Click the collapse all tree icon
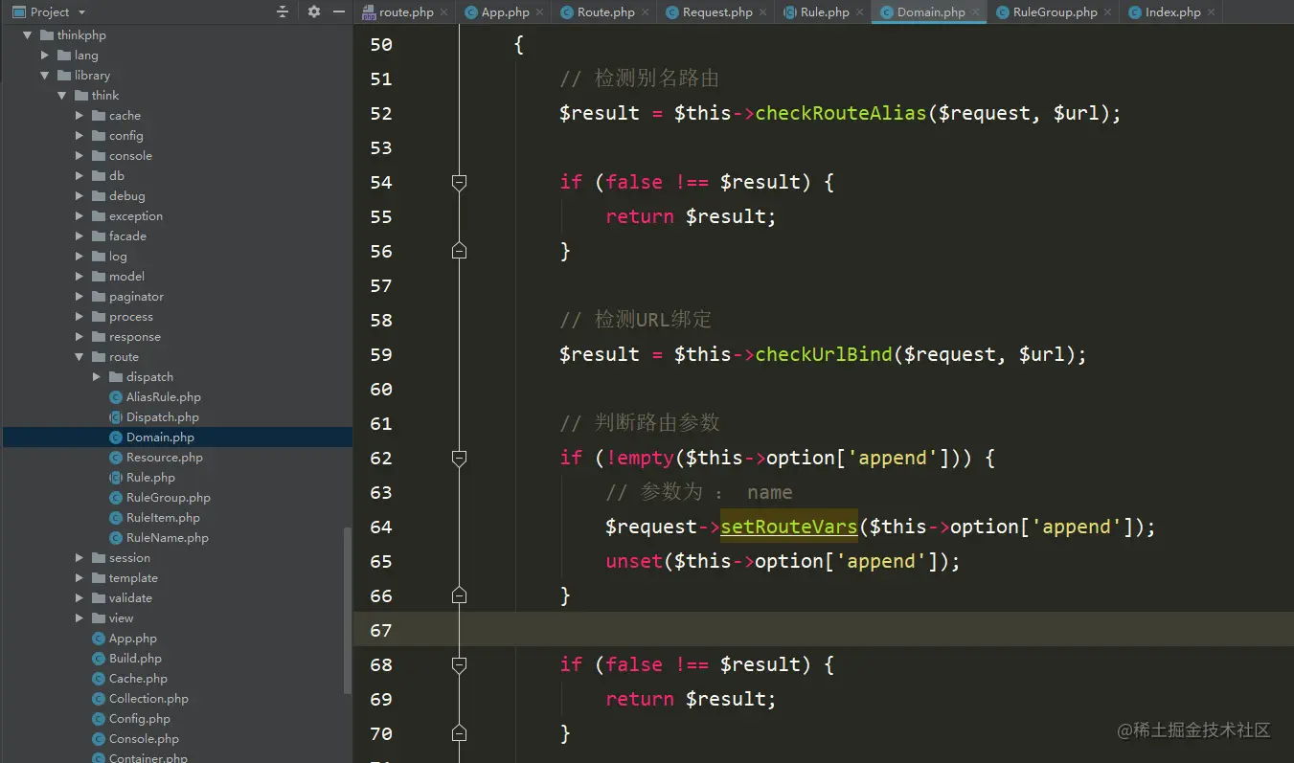1294x763 pixels. pyautogui.click(x=283, y=12)
